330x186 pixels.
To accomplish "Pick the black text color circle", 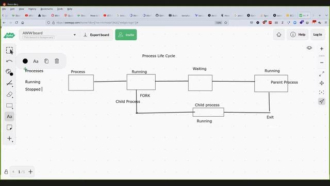I will click(25, 61).
